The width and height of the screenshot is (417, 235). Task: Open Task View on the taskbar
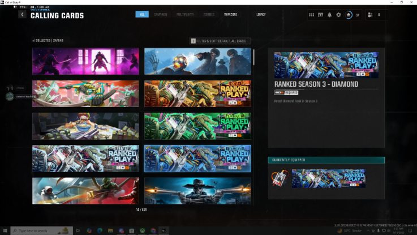(x=78, y=230)
